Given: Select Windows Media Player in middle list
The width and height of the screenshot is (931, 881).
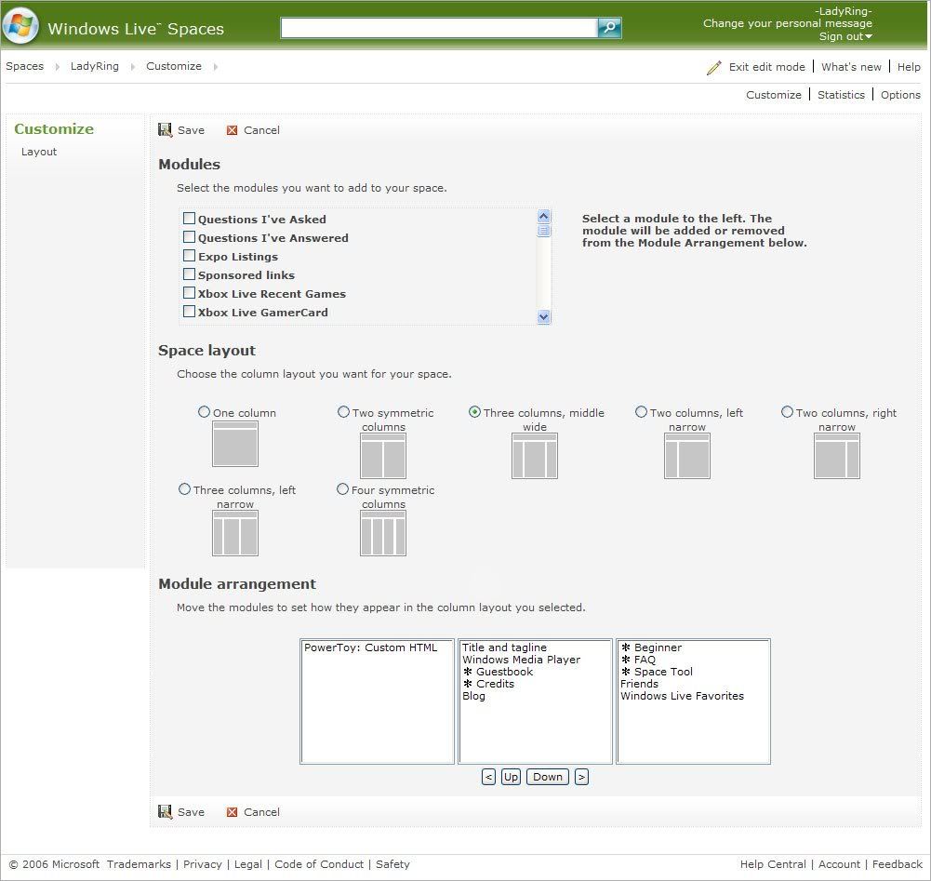Looking at the screenshot, I should click(521, 660).
